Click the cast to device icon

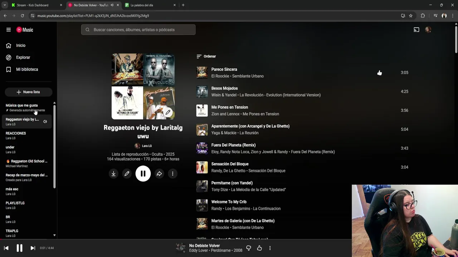pos(416,30)
